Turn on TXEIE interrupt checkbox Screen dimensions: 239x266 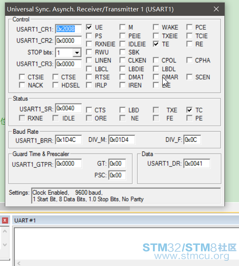coord(156,36)
